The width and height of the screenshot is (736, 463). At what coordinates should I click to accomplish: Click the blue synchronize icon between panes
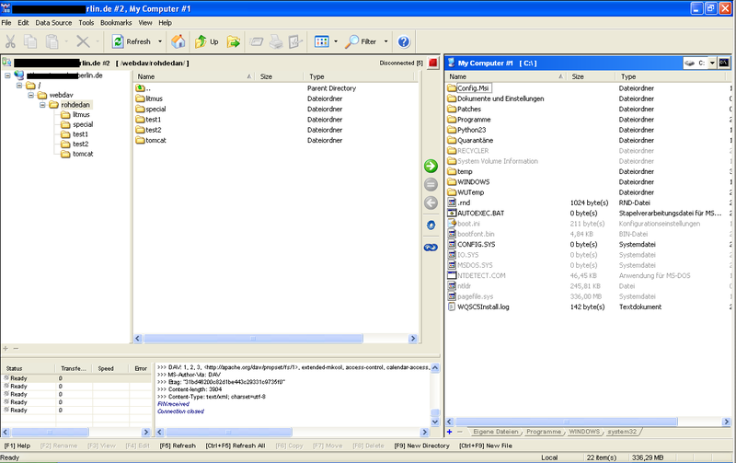431,225
